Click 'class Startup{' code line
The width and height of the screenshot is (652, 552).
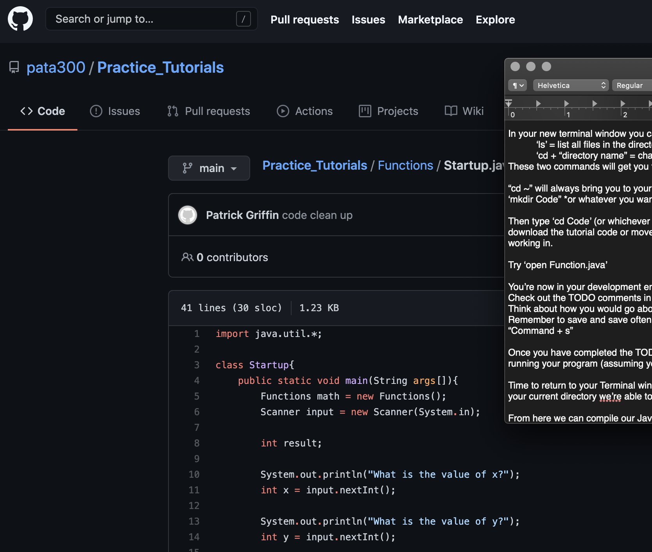click(x=255, y=365)
